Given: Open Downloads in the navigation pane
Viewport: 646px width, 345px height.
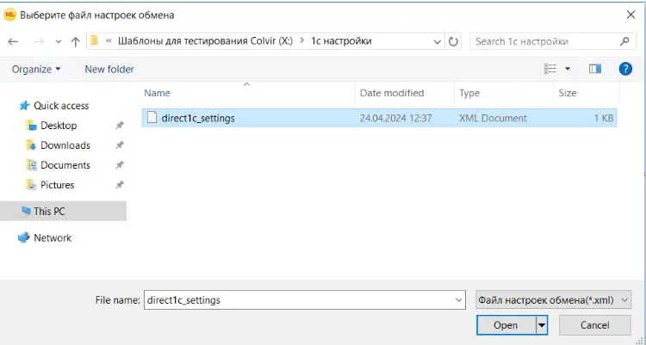Looking at the screenshot, I should (x=65, y=145).
